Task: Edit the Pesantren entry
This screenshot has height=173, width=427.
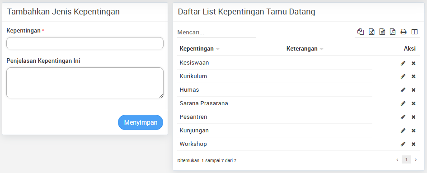Action: point(403,117)
